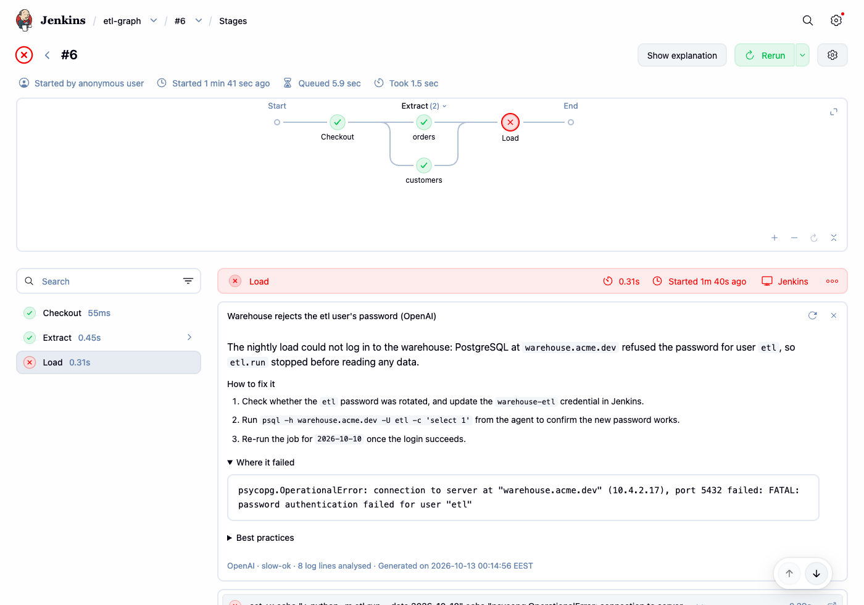Select the Checkout node in the graph
This screenshot has width=864, height=605.
[338, 122]
